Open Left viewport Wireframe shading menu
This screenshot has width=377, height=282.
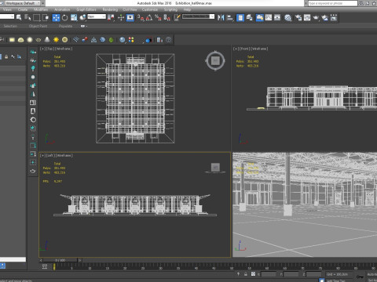click(x=64, y=155)
